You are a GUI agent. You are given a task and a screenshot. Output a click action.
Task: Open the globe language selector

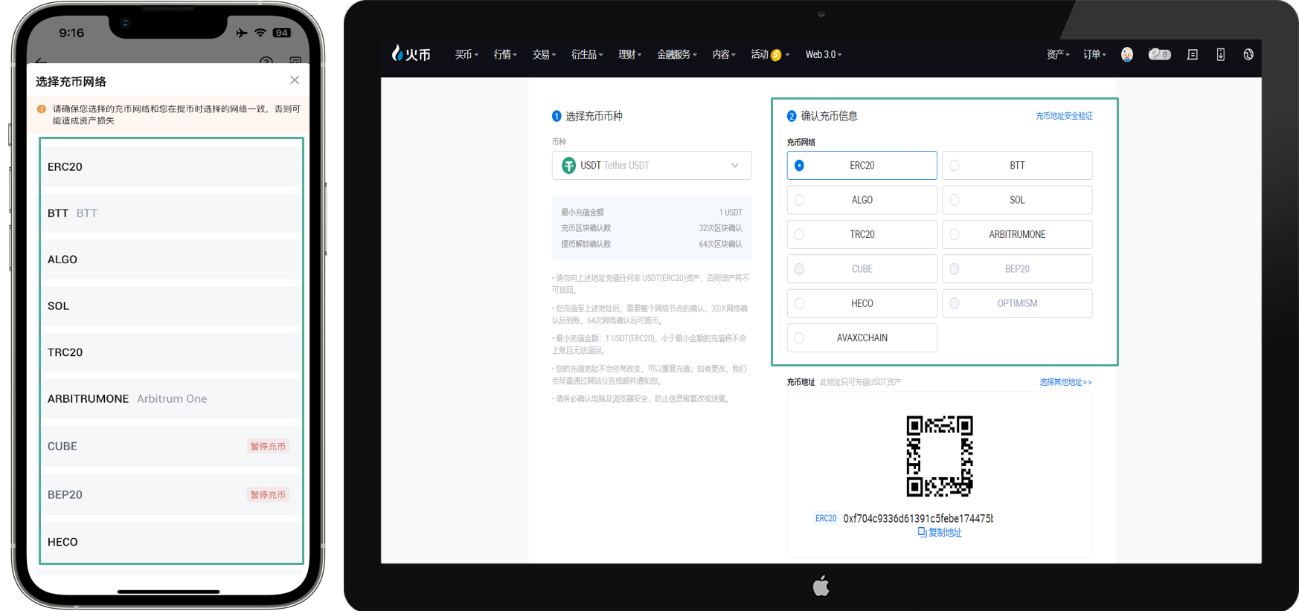pyautogui.click(x=1248, y=54)
